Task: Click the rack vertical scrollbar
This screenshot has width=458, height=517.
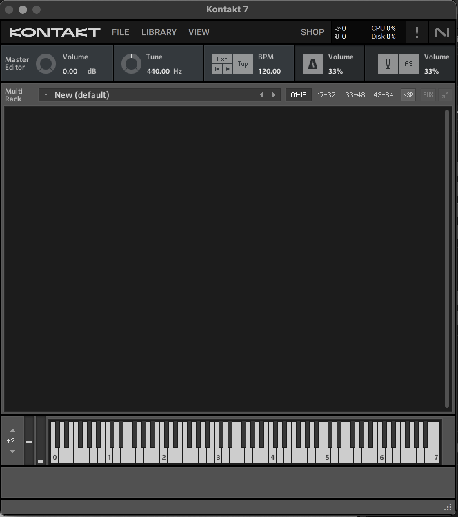Action: [x=447, y=259]
